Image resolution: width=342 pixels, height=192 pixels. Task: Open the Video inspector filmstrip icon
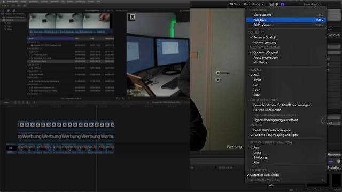[271, 4]
